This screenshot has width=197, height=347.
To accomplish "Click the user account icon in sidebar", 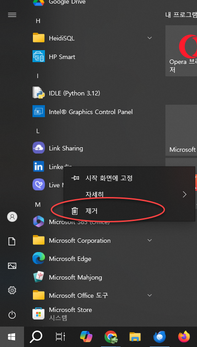I will [12, 217].
